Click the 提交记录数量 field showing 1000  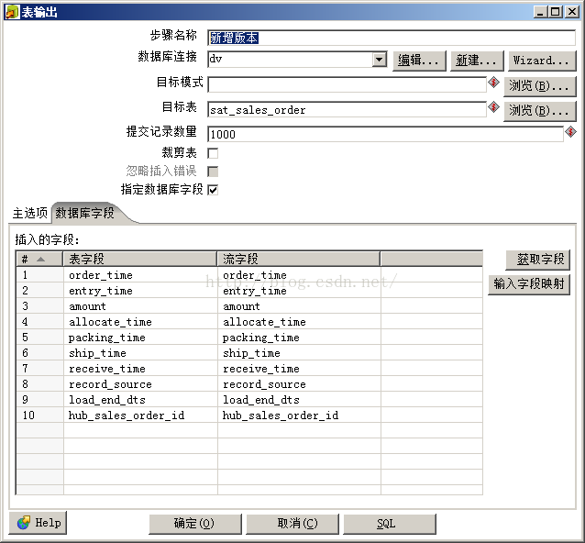click(x=385, y=134)
